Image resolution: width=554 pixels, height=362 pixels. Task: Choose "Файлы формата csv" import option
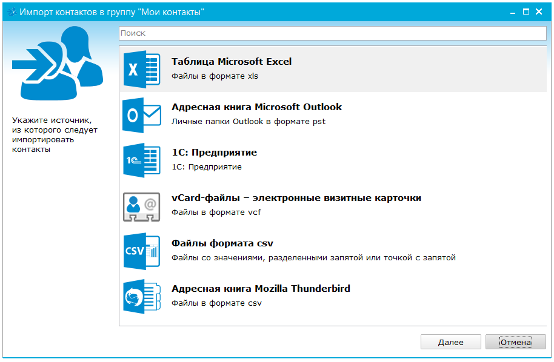[x=222, y=243]
